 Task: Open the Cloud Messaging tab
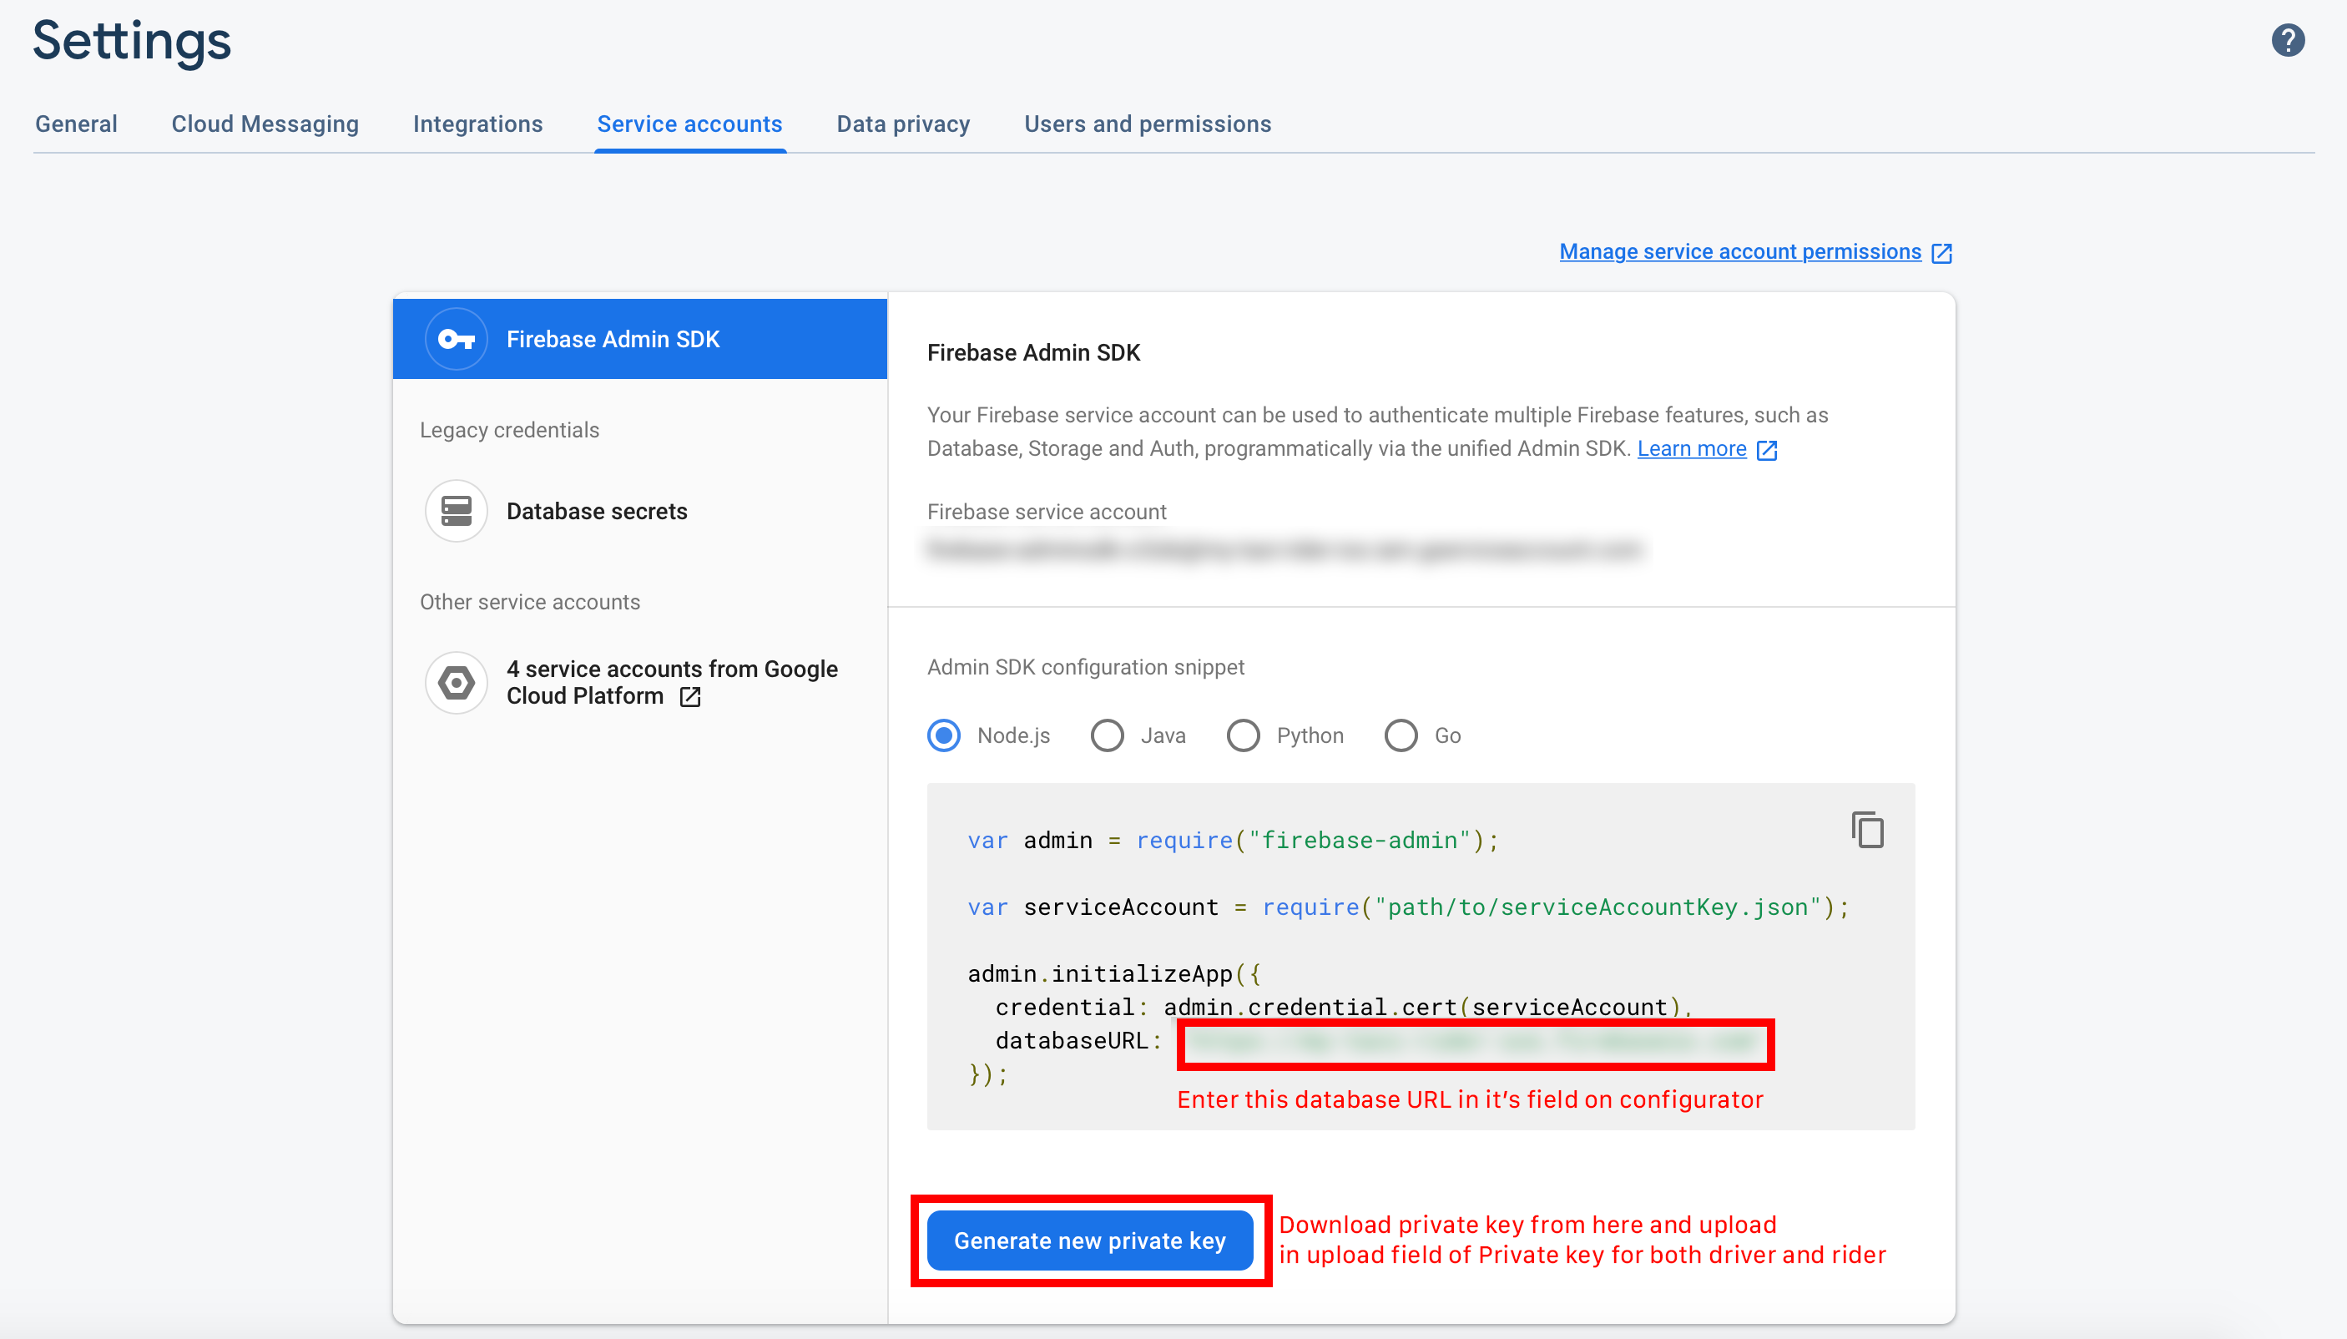265,124
